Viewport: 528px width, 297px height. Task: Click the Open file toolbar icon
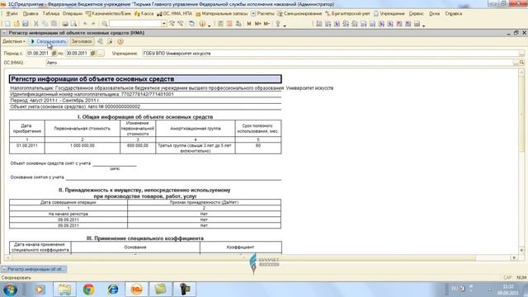click(16, 24)
